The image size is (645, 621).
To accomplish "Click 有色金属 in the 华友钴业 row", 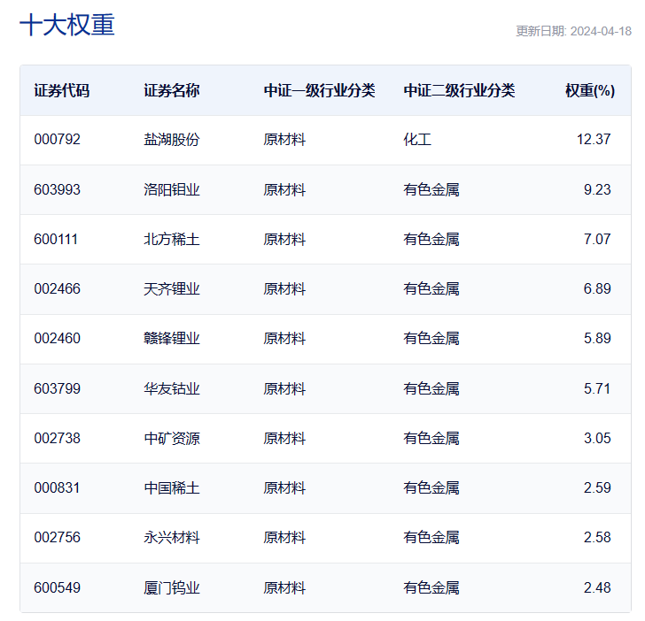I will tap(431, 388).
